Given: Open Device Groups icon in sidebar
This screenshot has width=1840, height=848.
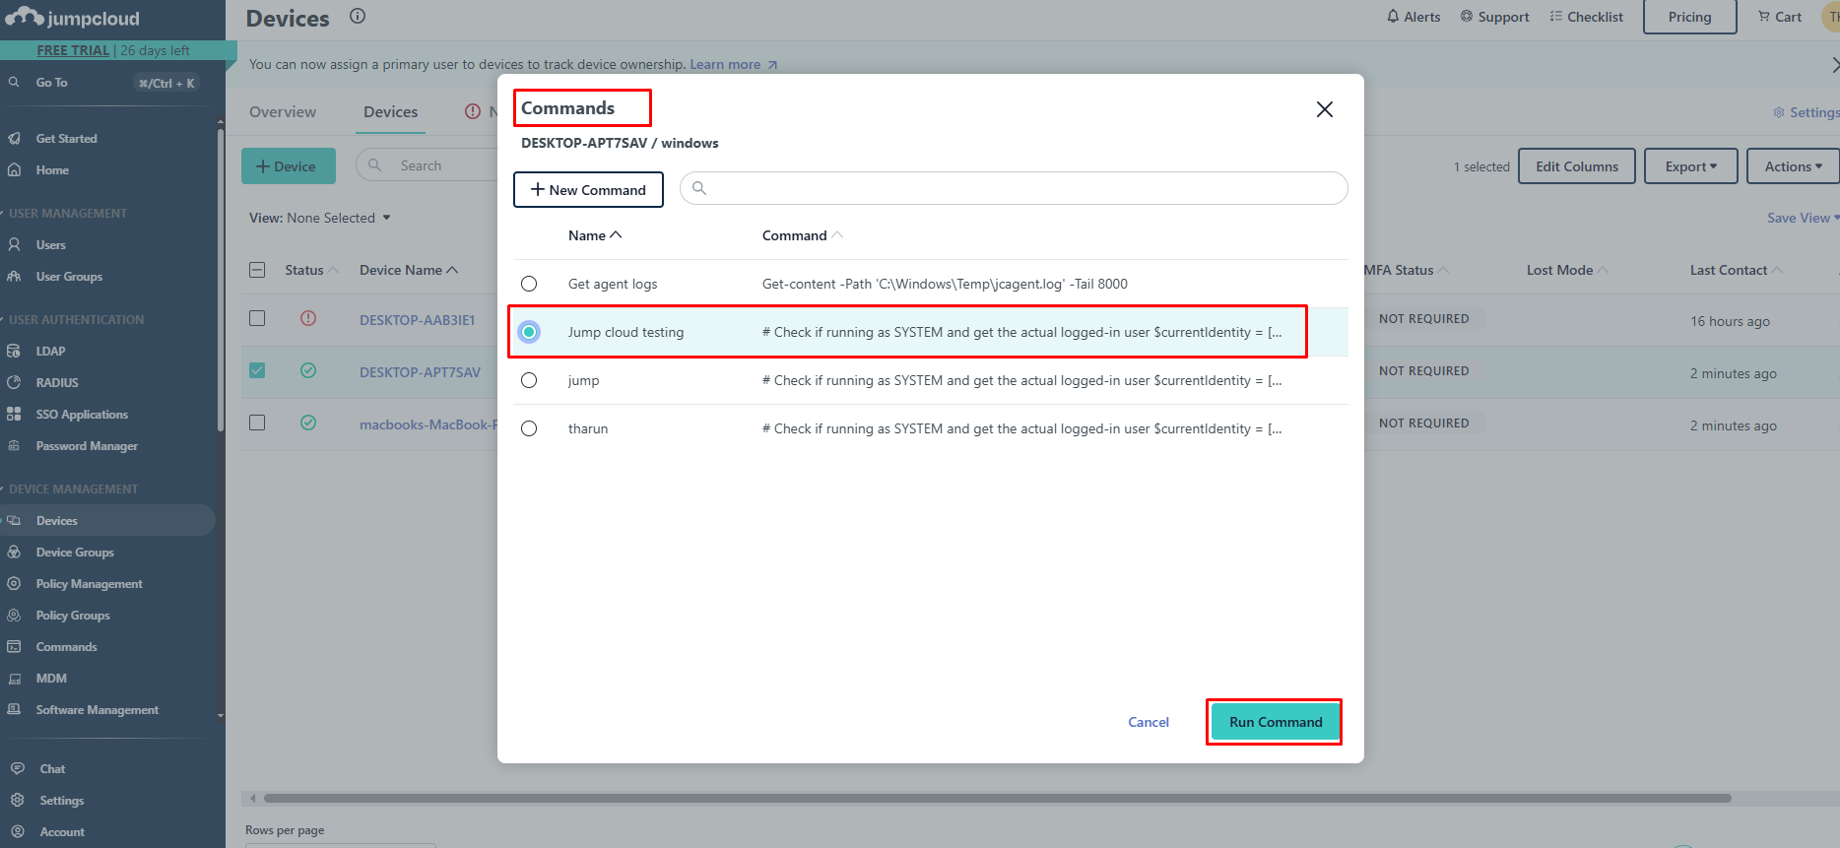Looking at the screenshot, I should pos(14,553).
